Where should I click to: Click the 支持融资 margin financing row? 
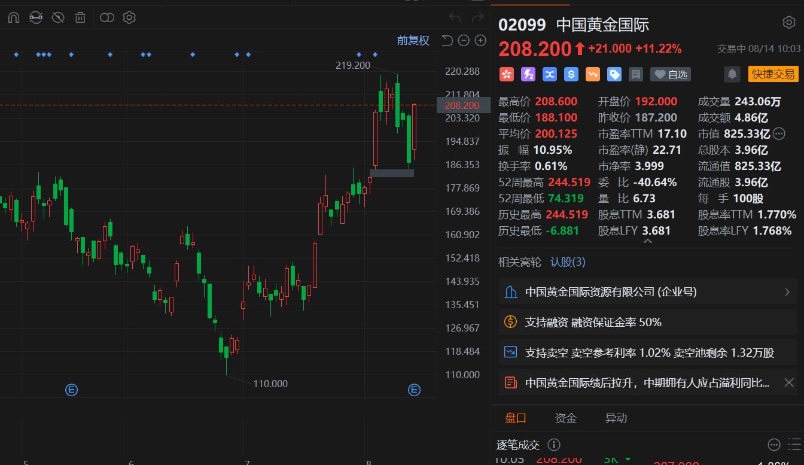[x=647, y=322]
